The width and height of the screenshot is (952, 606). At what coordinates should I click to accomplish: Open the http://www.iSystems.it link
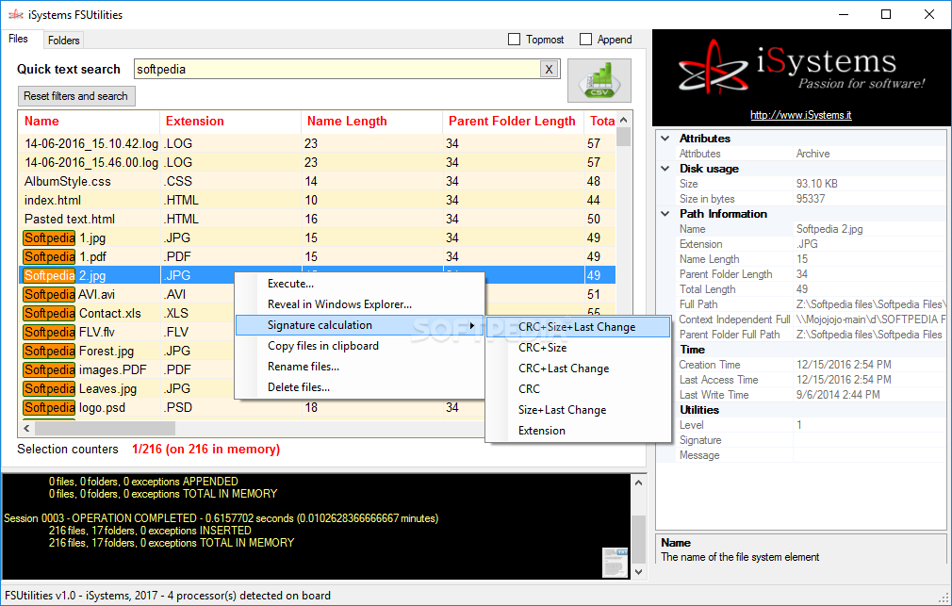coord(801,115)
